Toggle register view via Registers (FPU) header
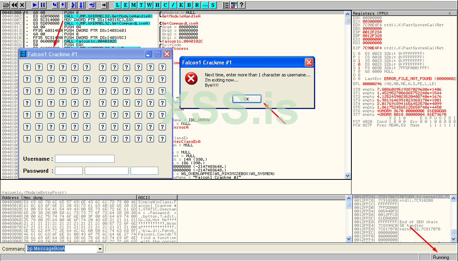 [x=371, y=14]
